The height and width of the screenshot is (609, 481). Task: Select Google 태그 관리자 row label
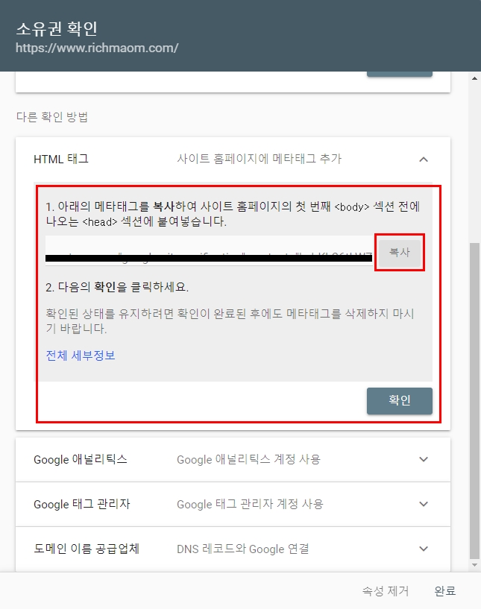click(x=81, y=504)
